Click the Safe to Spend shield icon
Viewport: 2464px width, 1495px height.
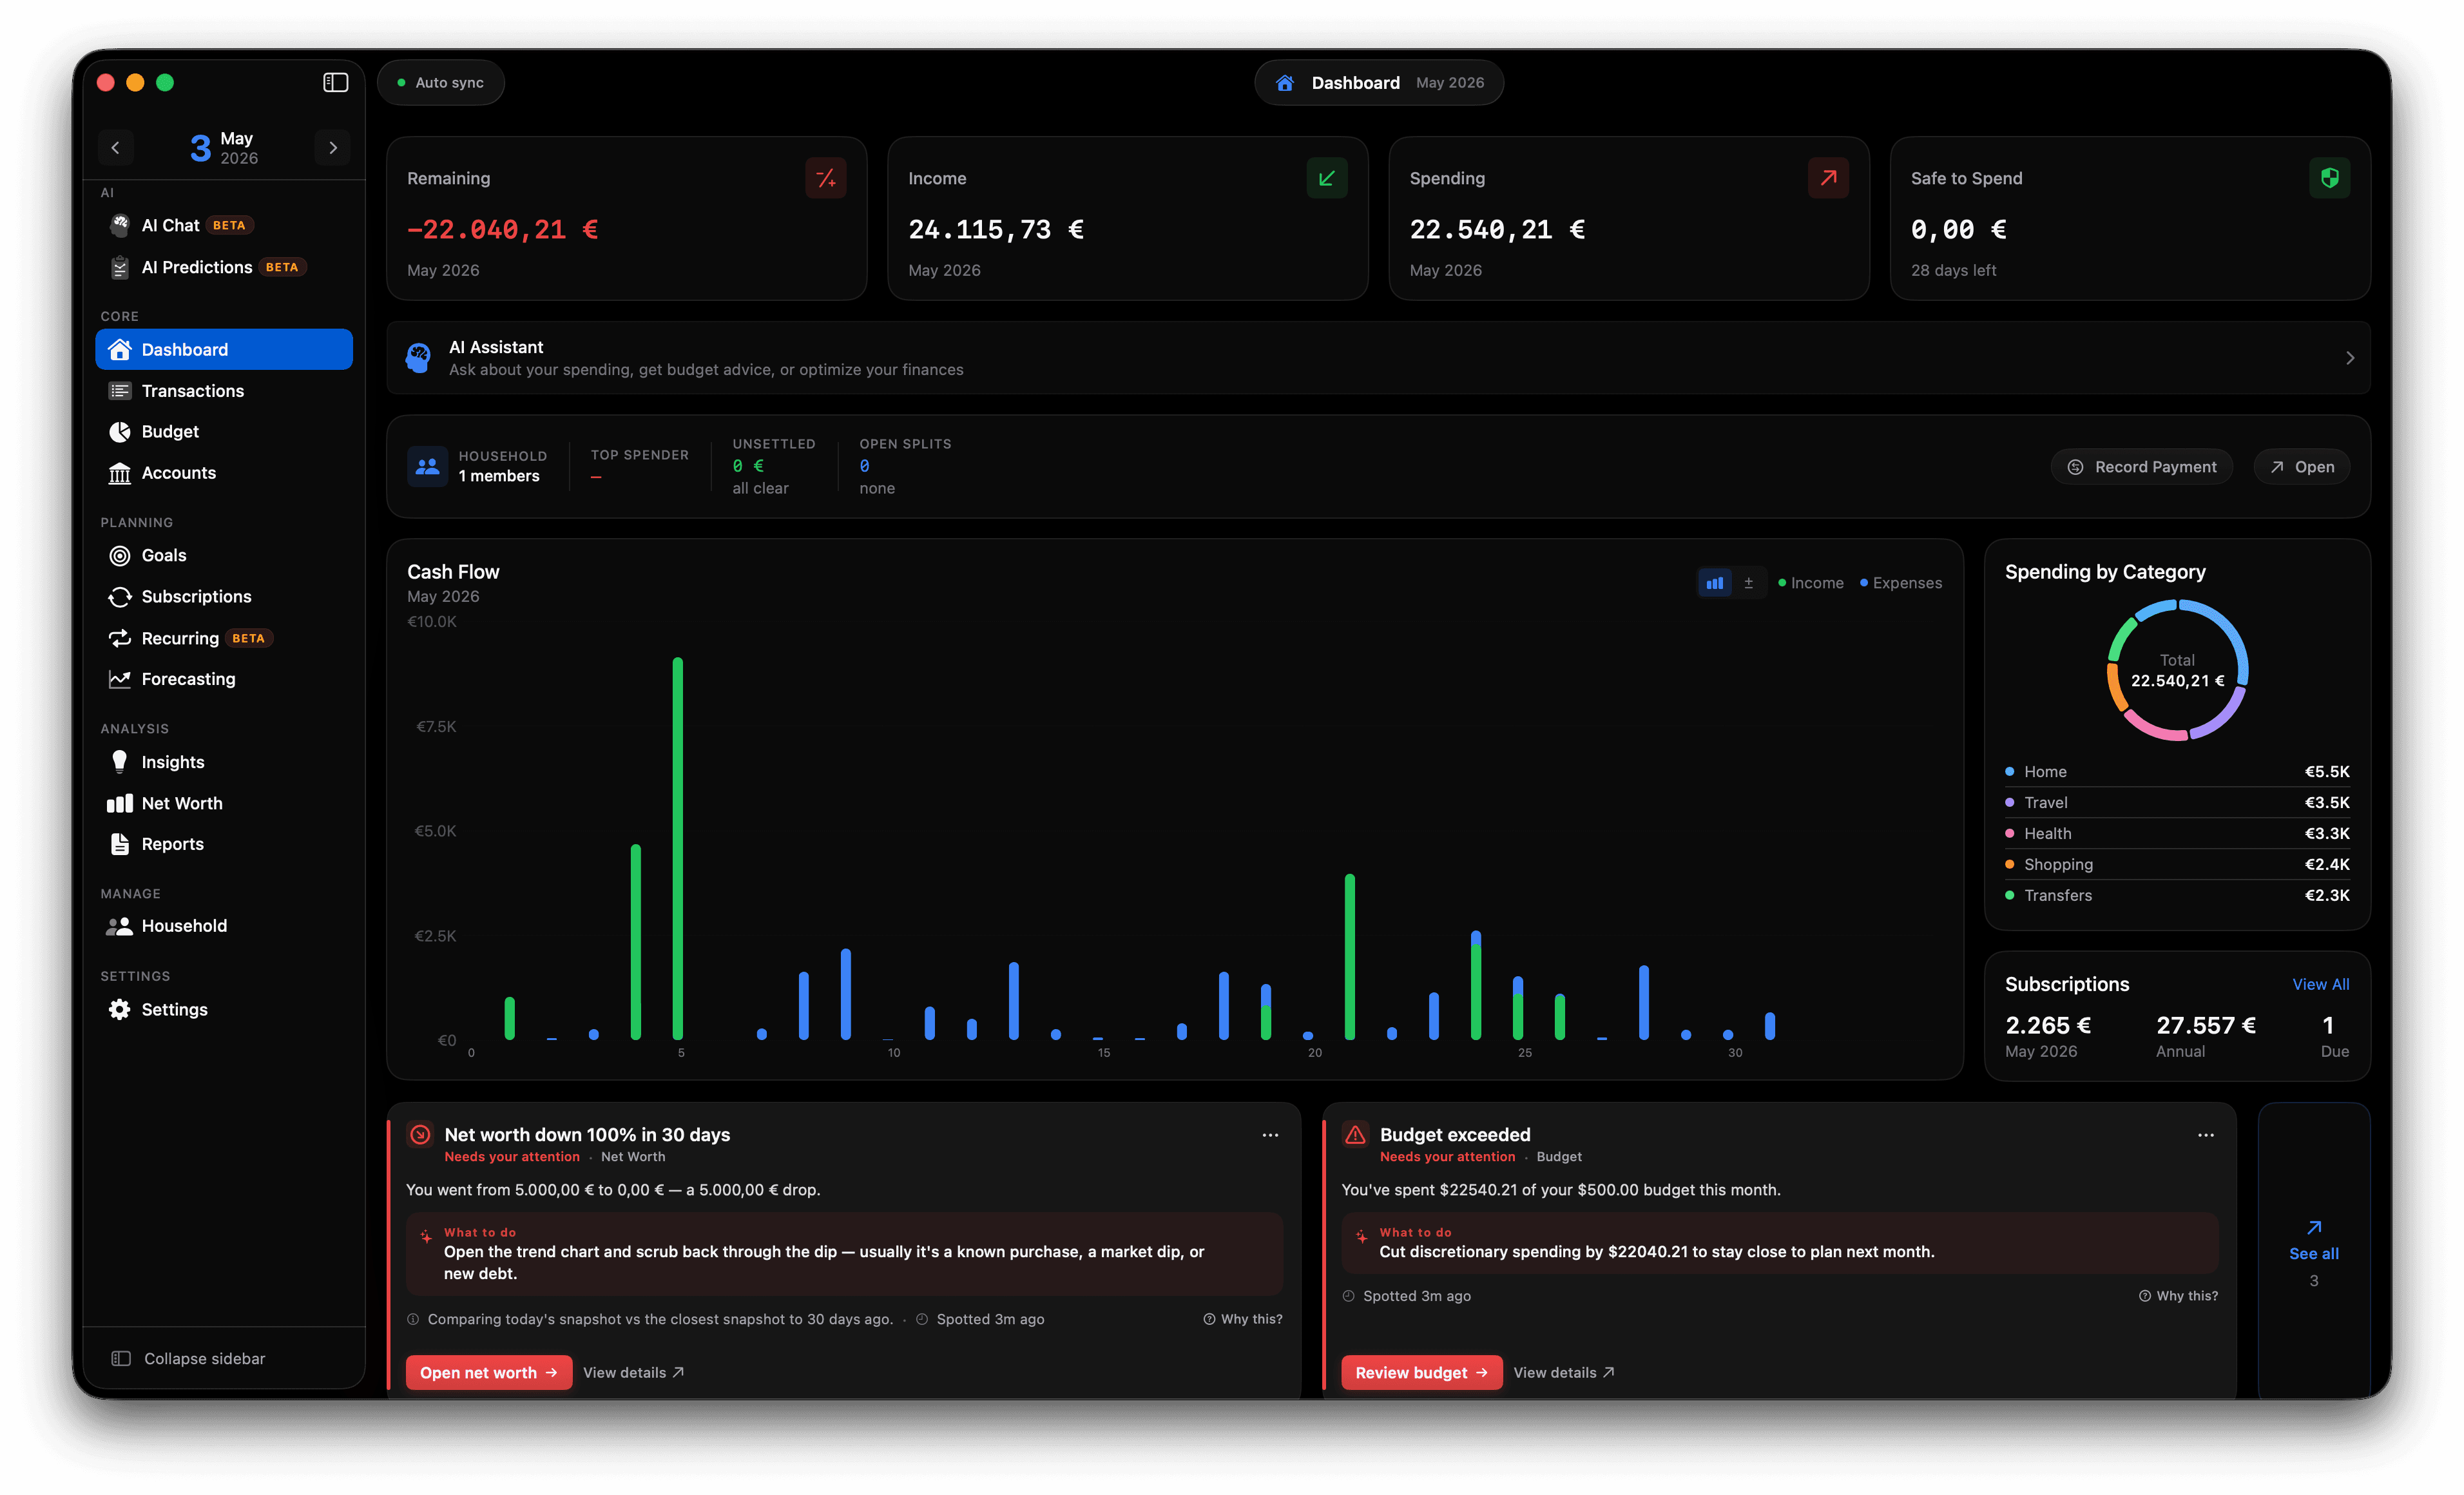[2330, 178]
